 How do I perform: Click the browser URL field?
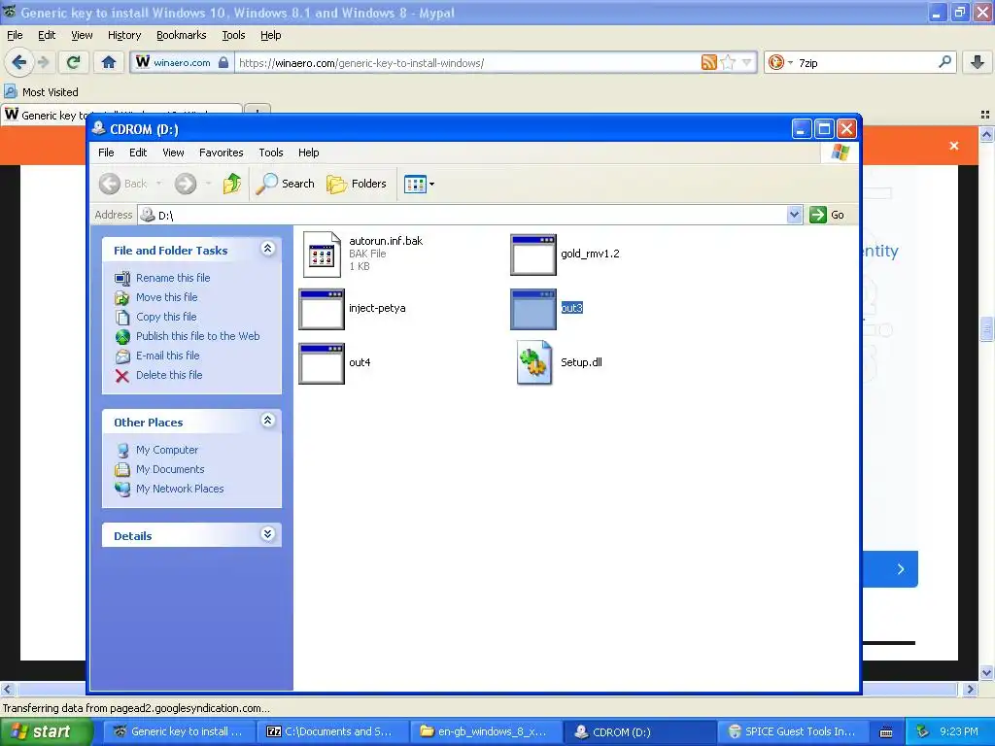point(467,63)
